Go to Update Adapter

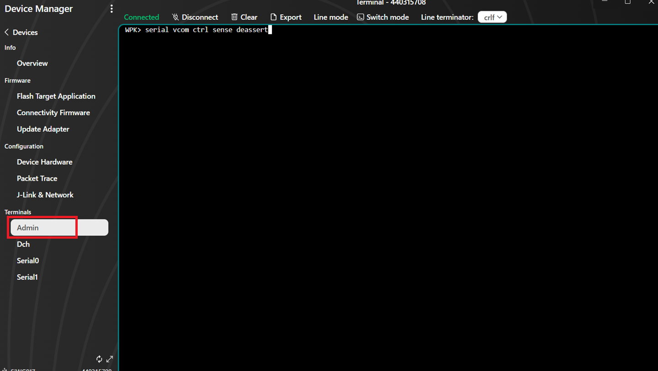(x=43, y=129)
